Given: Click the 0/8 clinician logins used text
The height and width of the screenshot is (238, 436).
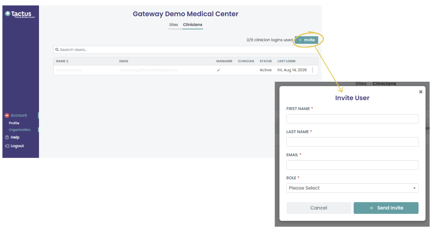Looking at the screenshot, I should (270, 40).
